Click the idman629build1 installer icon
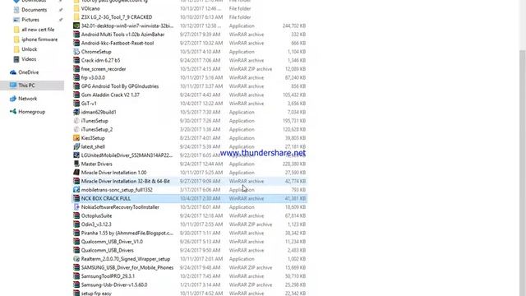 click(76, 112)
